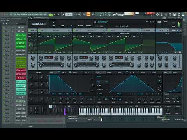Click the ARP section label
Screen dimensions: 187x140
[69, 106]
